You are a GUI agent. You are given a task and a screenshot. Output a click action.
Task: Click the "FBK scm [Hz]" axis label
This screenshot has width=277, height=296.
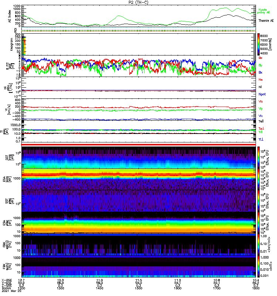coord(7,266)
